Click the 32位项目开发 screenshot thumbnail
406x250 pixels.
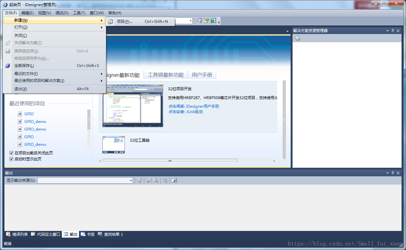tap(133, 106)
